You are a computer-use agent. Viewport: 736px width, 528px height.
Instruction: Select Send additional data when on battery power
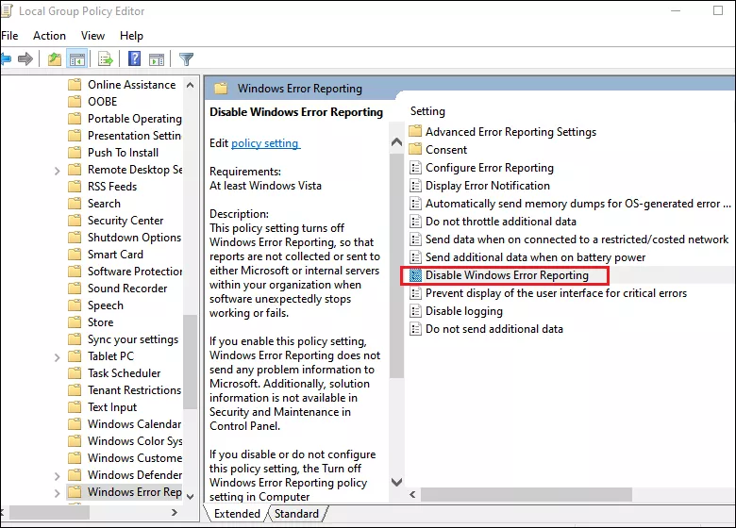click(x=535, y=257)
